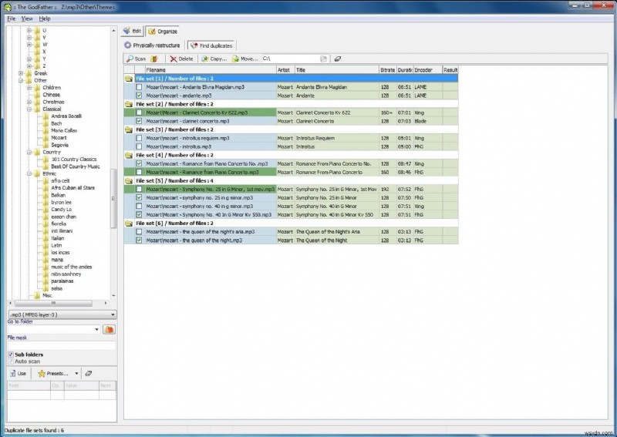
Task: Collapse the Country folder node
Action: coord(29,153)
